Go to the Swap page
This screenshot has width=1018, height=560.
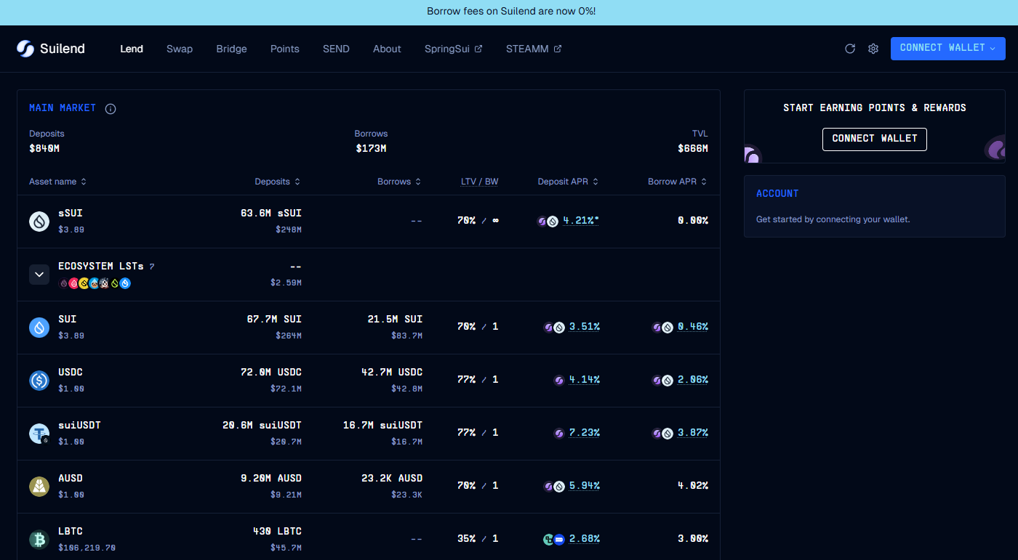tap(180, 49)
